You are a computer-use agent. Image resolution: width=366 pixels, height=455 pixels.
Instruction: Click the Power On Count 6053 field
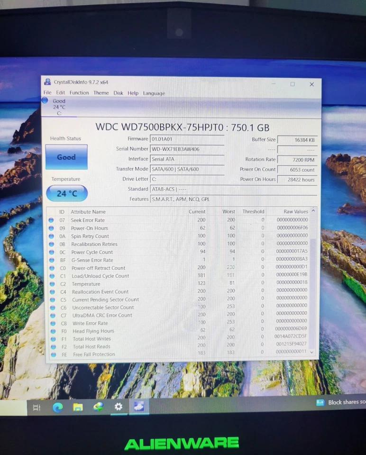(297, 170)
